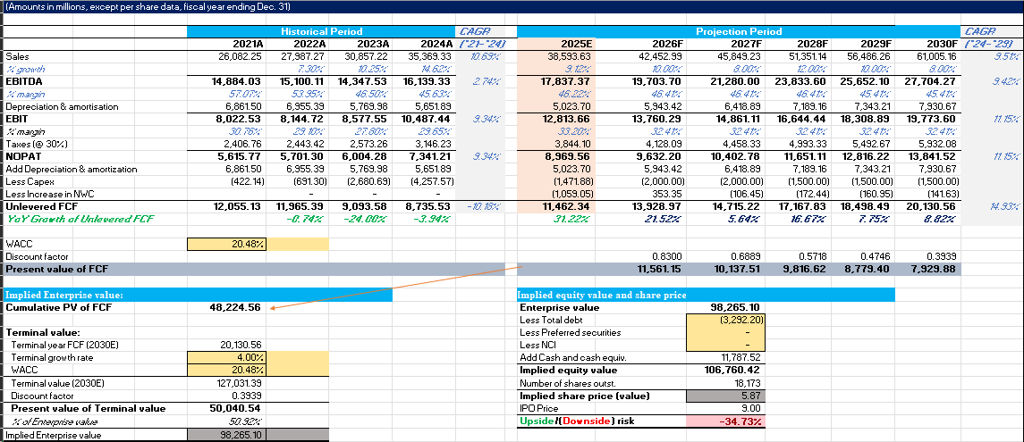
Task: Click the Terminal growth rate 4.00% cell
Action: click(227, 357)
